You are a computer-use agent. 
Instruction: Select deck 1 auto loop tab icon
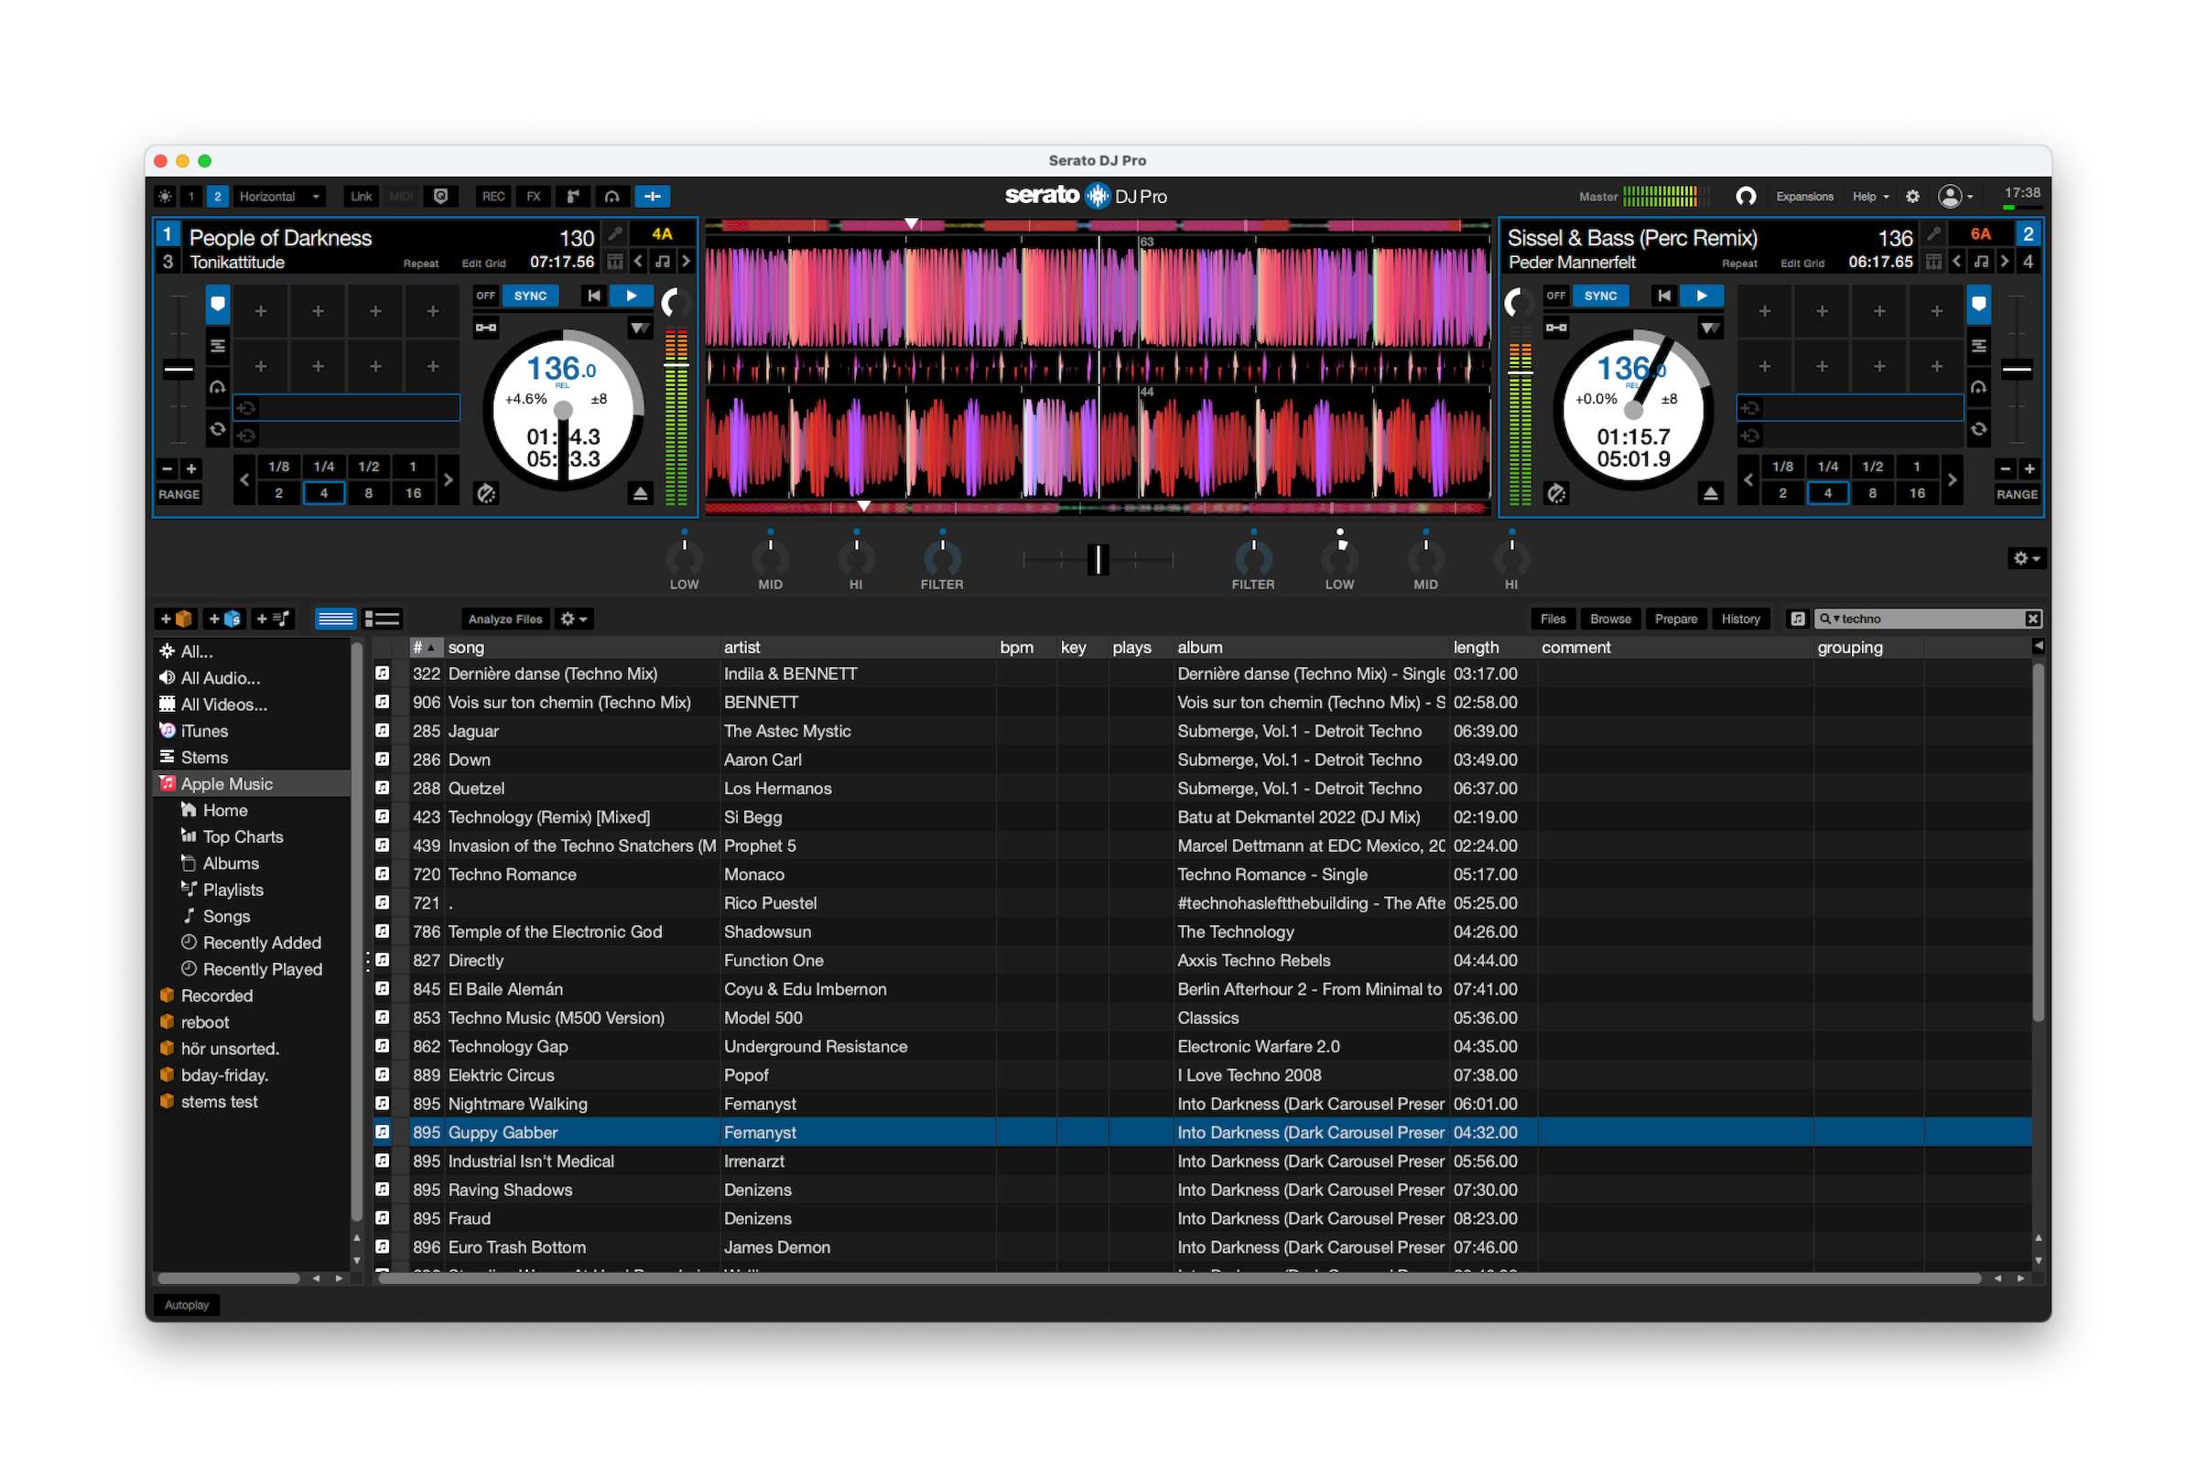pos(217,429)
